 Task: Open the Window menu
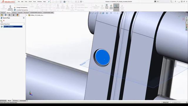coord(39,1)
